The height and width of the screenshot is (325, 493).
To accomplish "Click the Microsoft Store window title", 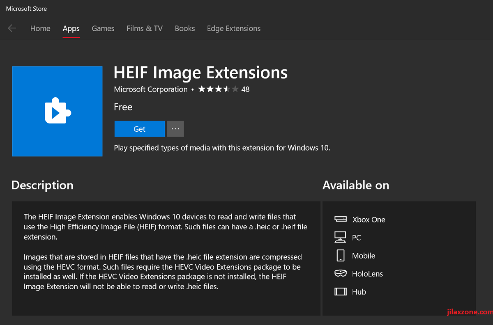I will pos(26,8).
